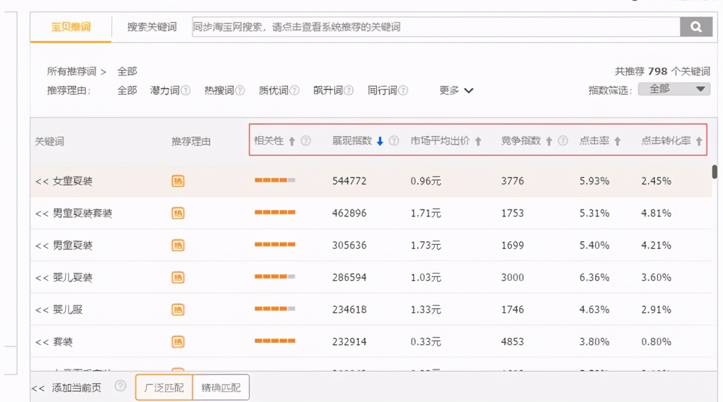
Task: Click help icon beside 热搜词 filter
Action: coord(240,90)
